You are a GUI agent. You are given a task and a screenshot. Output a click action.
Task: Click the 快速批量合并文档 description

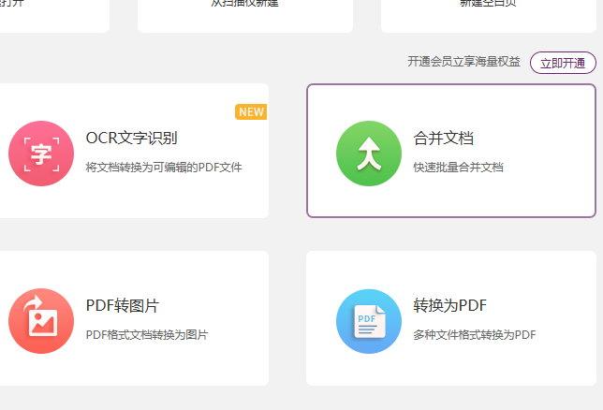coord(459,168)
